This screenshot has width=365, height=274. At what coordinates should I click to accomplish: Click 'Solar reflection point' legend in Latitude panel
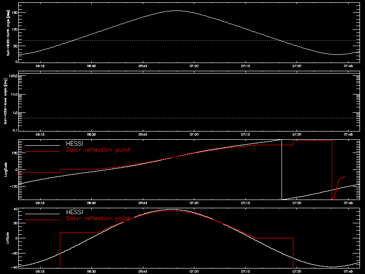click(98, 218)
